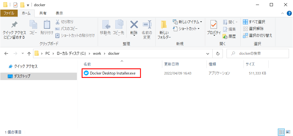Viewport: 293px width, 136px height.
Task: Click Invert selection (選択の切り替え)
Action: click(257, 35)
